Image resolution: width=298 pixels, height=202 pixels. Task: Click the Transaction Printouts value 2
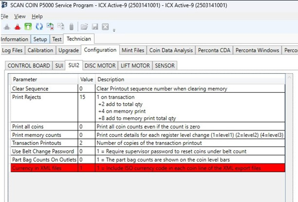tap(81, 143)
